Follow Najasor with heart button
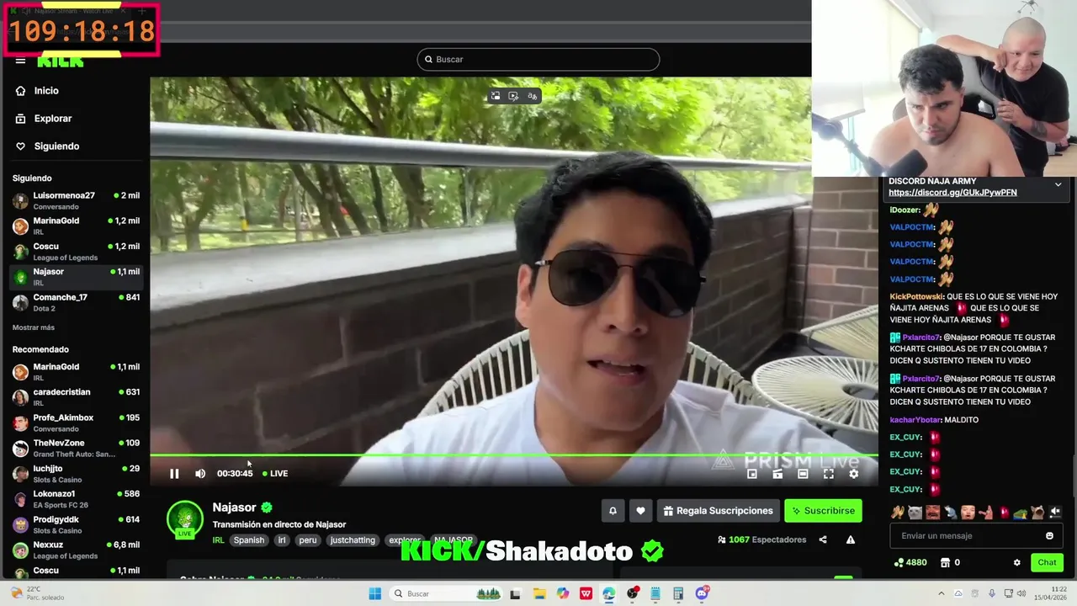 pyautogui.click(x=640, y=511)
